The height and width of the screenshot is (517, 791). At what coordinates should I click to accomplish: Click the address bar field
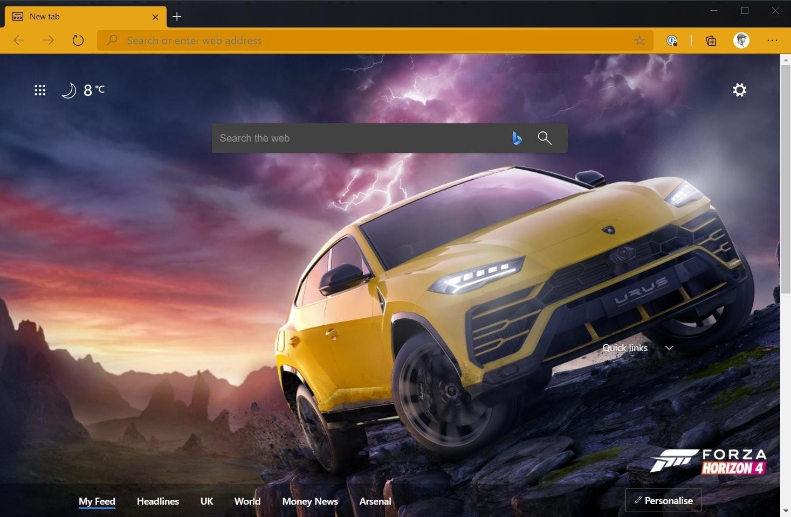click(375, 40)
